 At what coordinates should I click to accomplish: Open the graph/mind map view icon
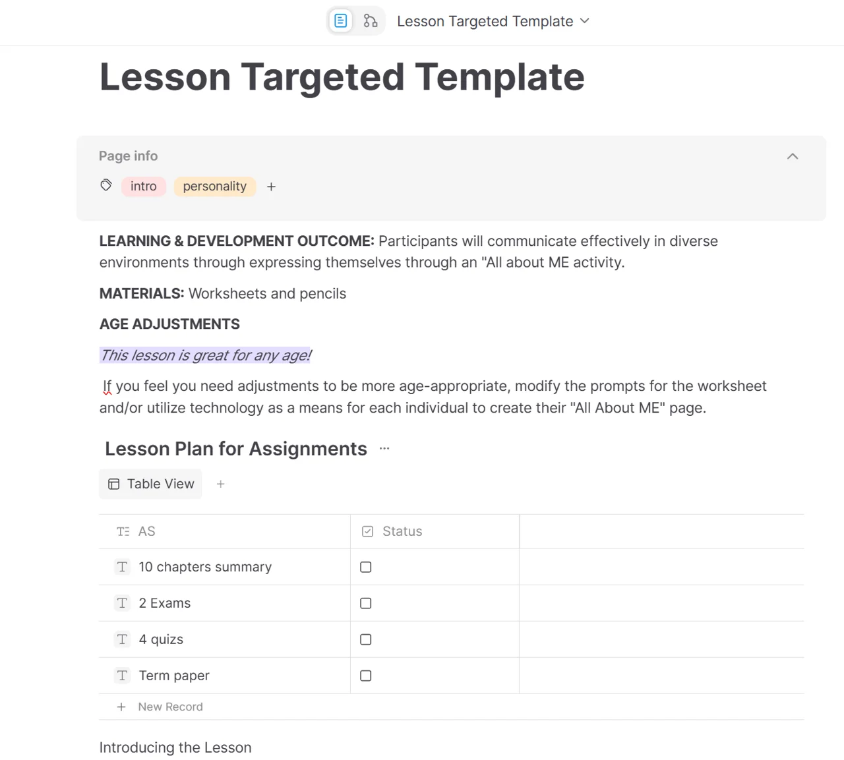click(371, 21)
